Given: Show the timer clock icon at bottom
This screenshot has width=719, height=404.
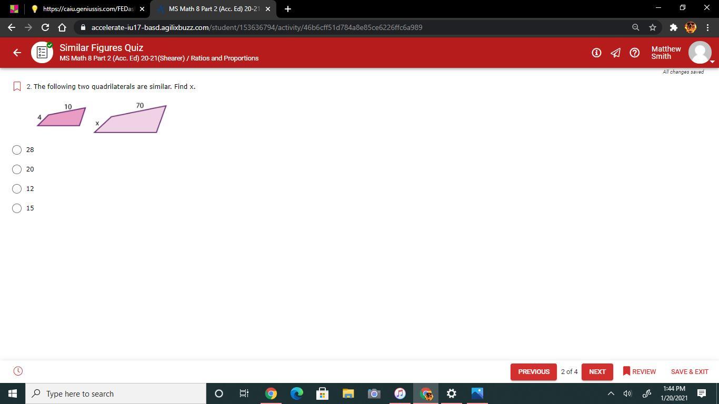Looking at the screenshot, I should pyautogui.click(x=18, y=371).
